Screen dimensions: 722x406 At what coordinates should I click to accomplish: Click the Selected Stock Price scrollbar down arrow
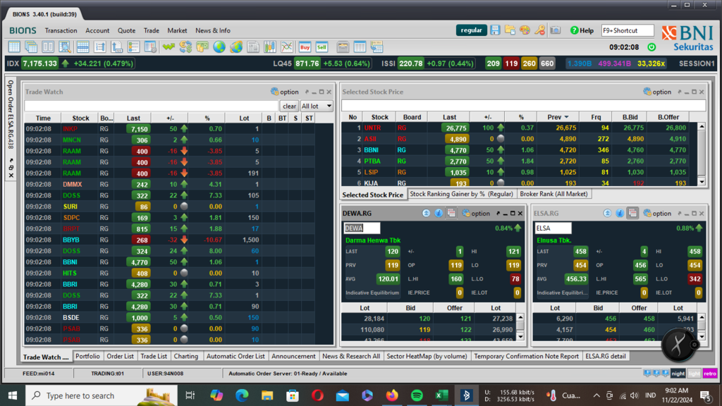(702, 182)
